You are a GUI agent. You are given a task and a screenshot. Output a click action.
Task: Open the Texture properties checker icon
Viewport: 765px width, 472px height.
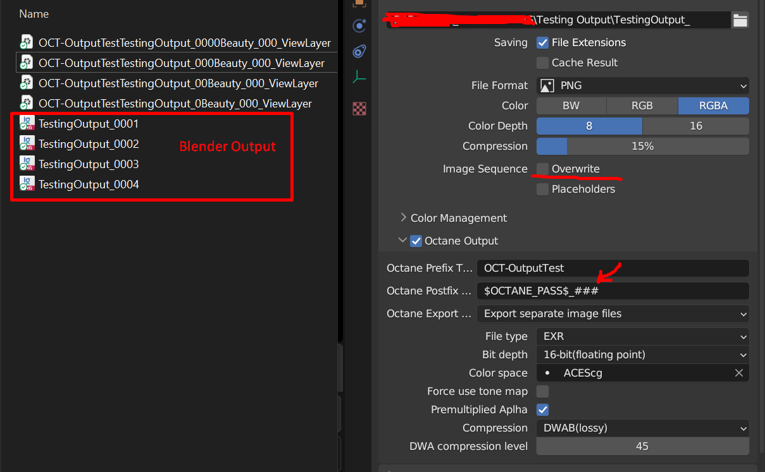(359, 109)
